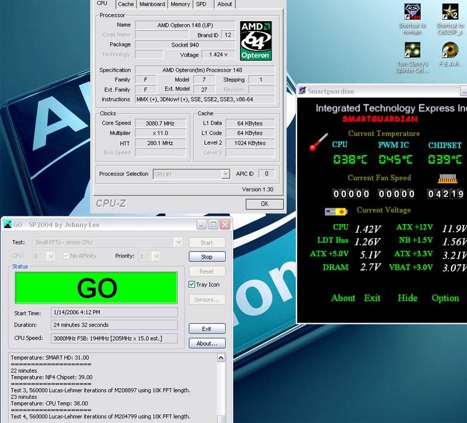The width and height of the screenshot is (467, 423).
Task: Click the Start Time field in SP2004
Action: pos(114,313)
